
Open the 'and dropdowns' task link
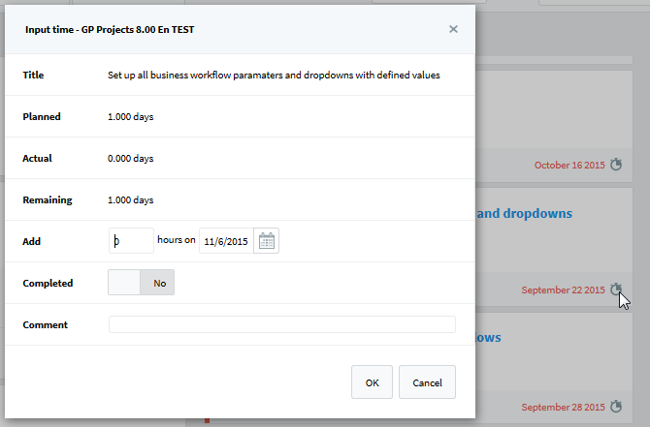click(x=525, y=213)
